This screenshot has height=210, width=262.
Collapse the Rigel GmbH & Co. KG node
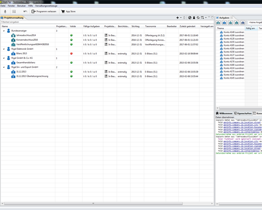[x=4, y=58]
